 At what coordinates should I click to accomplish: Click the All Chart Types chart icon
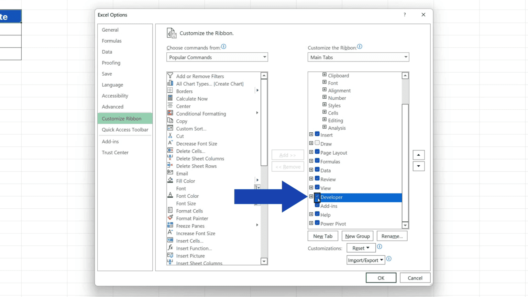[170, 83]
